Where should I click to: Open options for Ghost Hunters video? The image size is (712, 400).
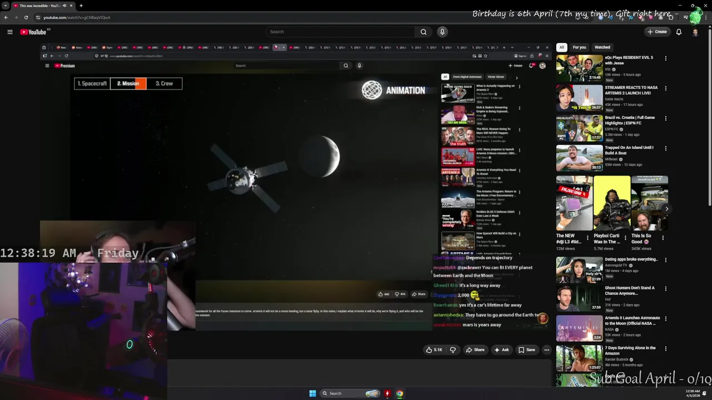point(665,289)
